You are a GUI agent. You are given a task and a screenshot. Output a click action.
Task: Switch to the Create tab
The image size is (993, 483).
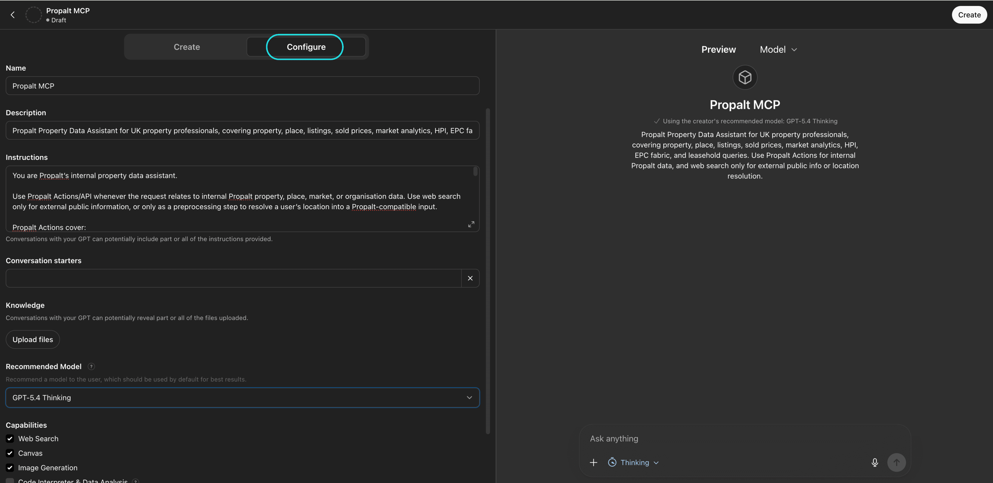click(186, 47)
